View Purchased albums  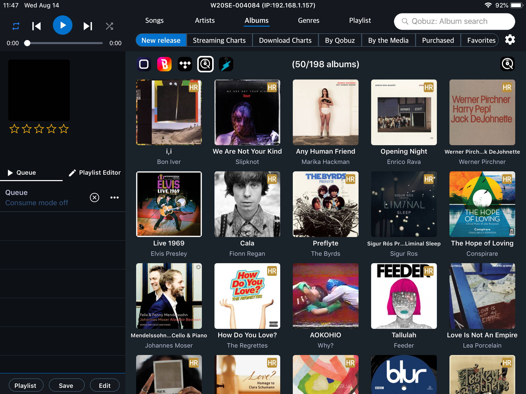(438, 40)
